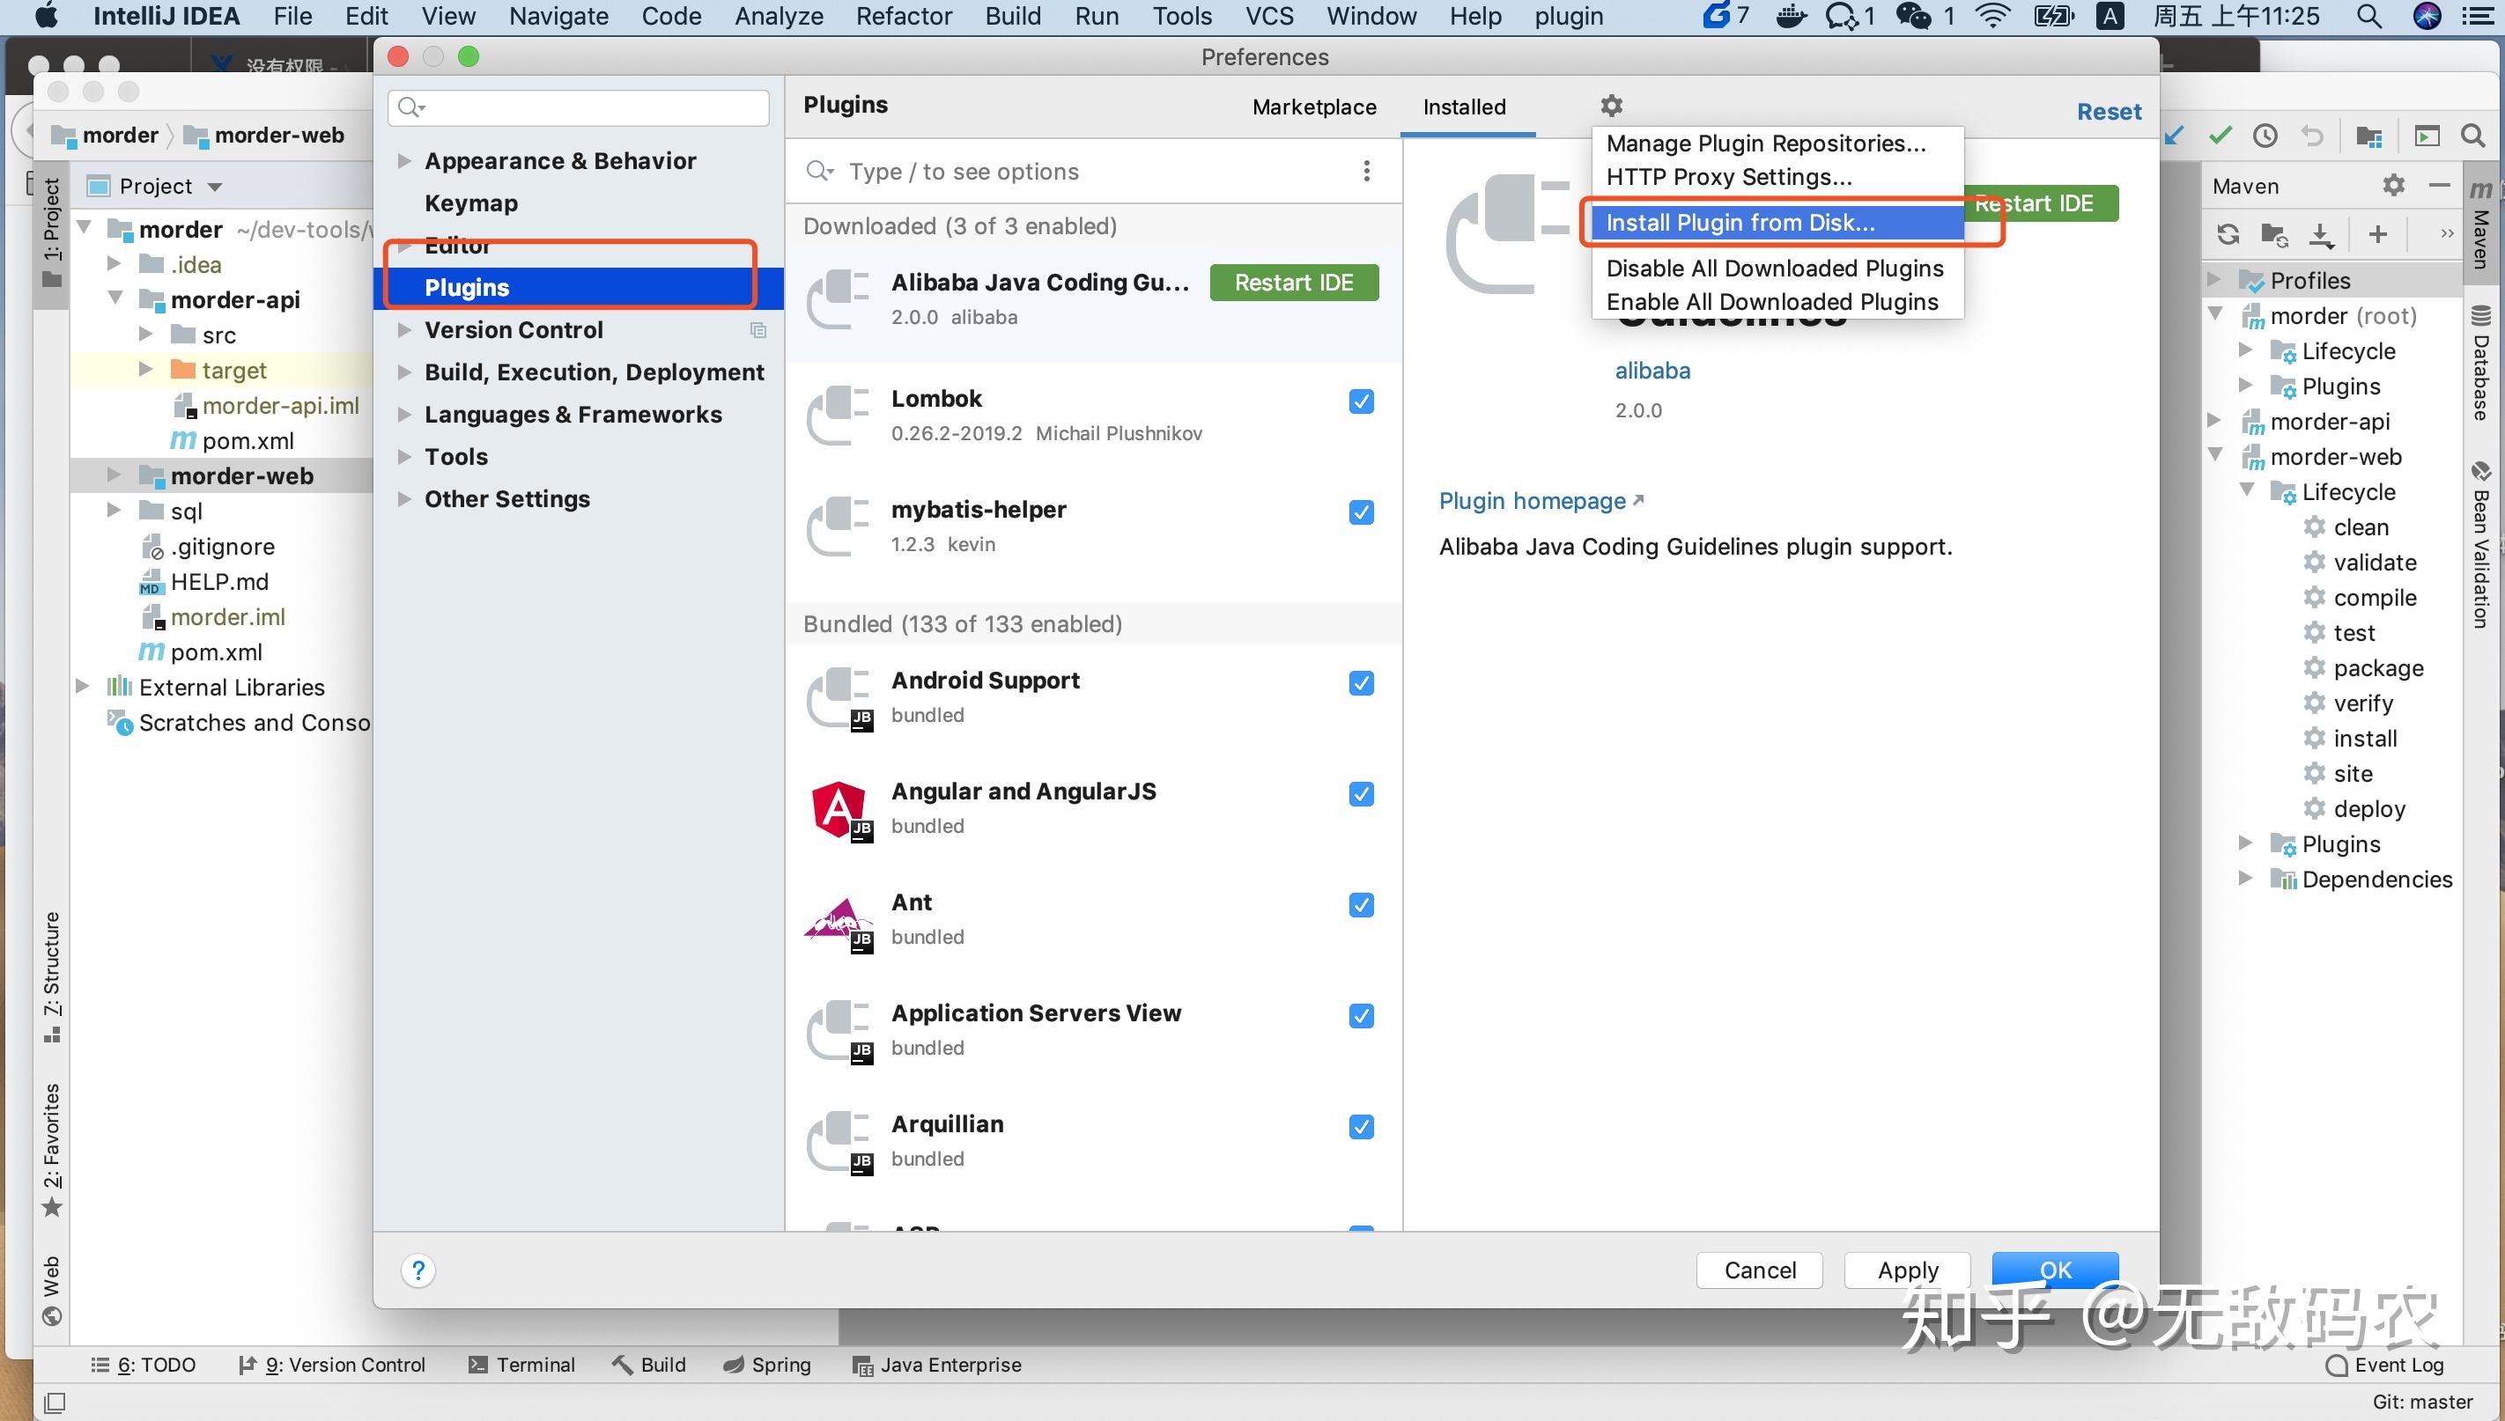
Task: Open the Maven panel settings gear
Action: [x=2393, y=185]
